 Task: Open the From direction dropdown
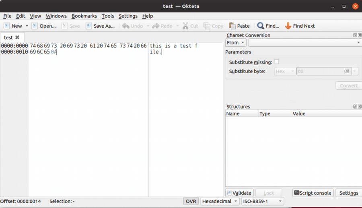click(236, 43)
